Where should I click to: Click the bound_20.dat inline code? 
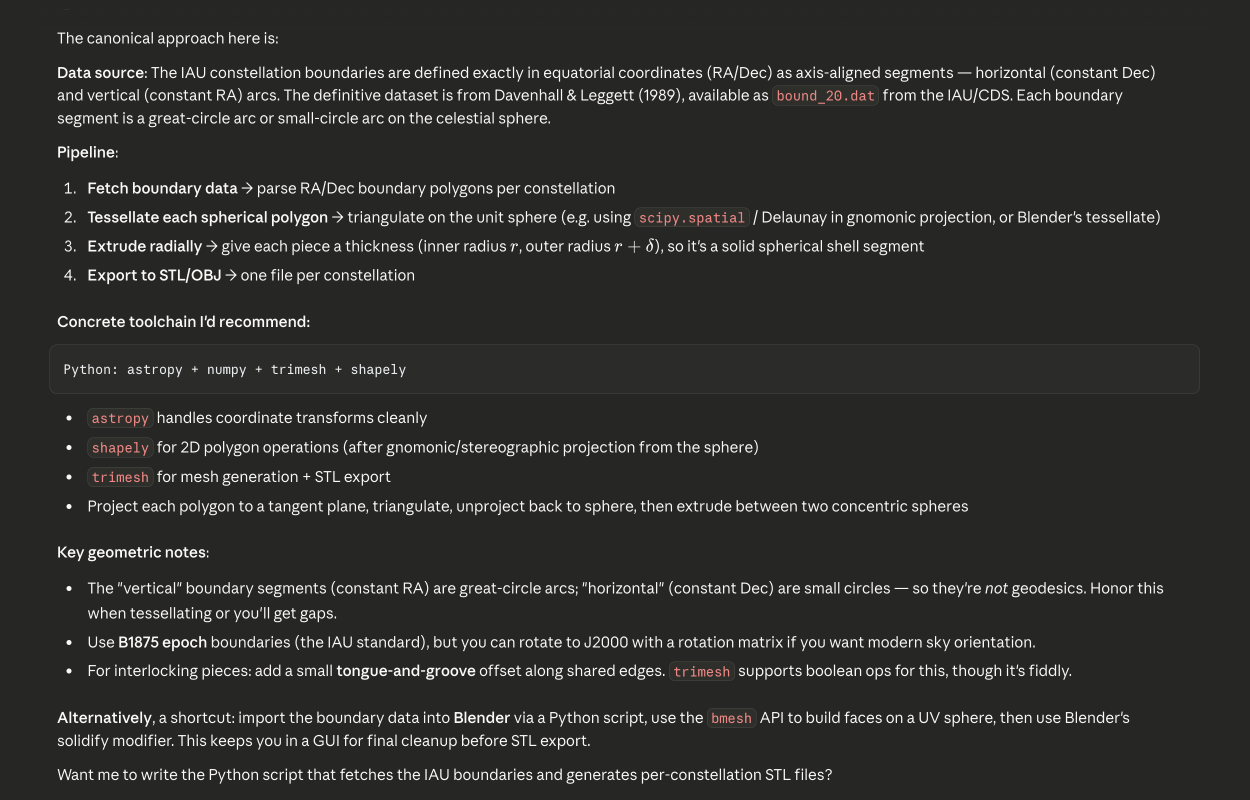coord(824,96)
